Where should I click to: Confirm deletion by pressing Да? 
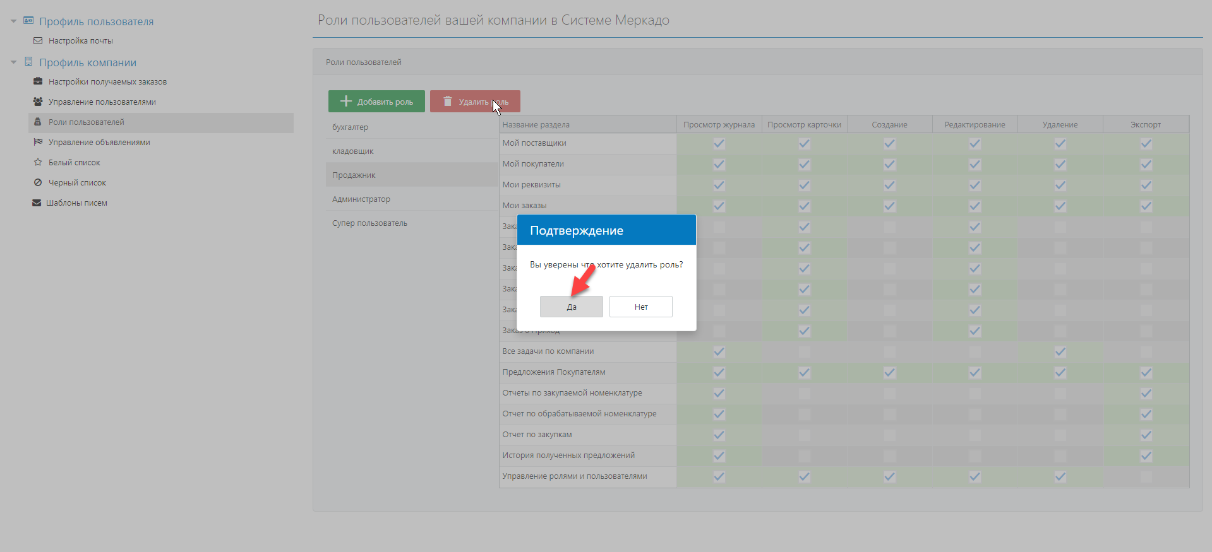click(x=571, y=307)
